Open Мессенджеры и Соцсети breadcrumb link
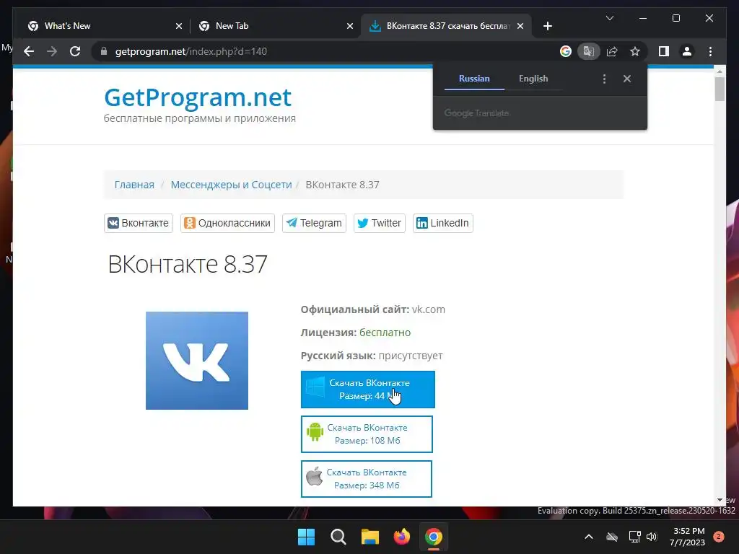This screenshot has width=739, height=554. (x=232, y=185)
